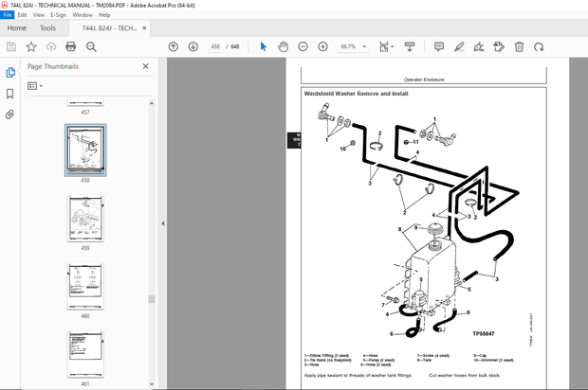
Task: Click the page number input field
Action: pyautogui.click(x=215, y=46)
